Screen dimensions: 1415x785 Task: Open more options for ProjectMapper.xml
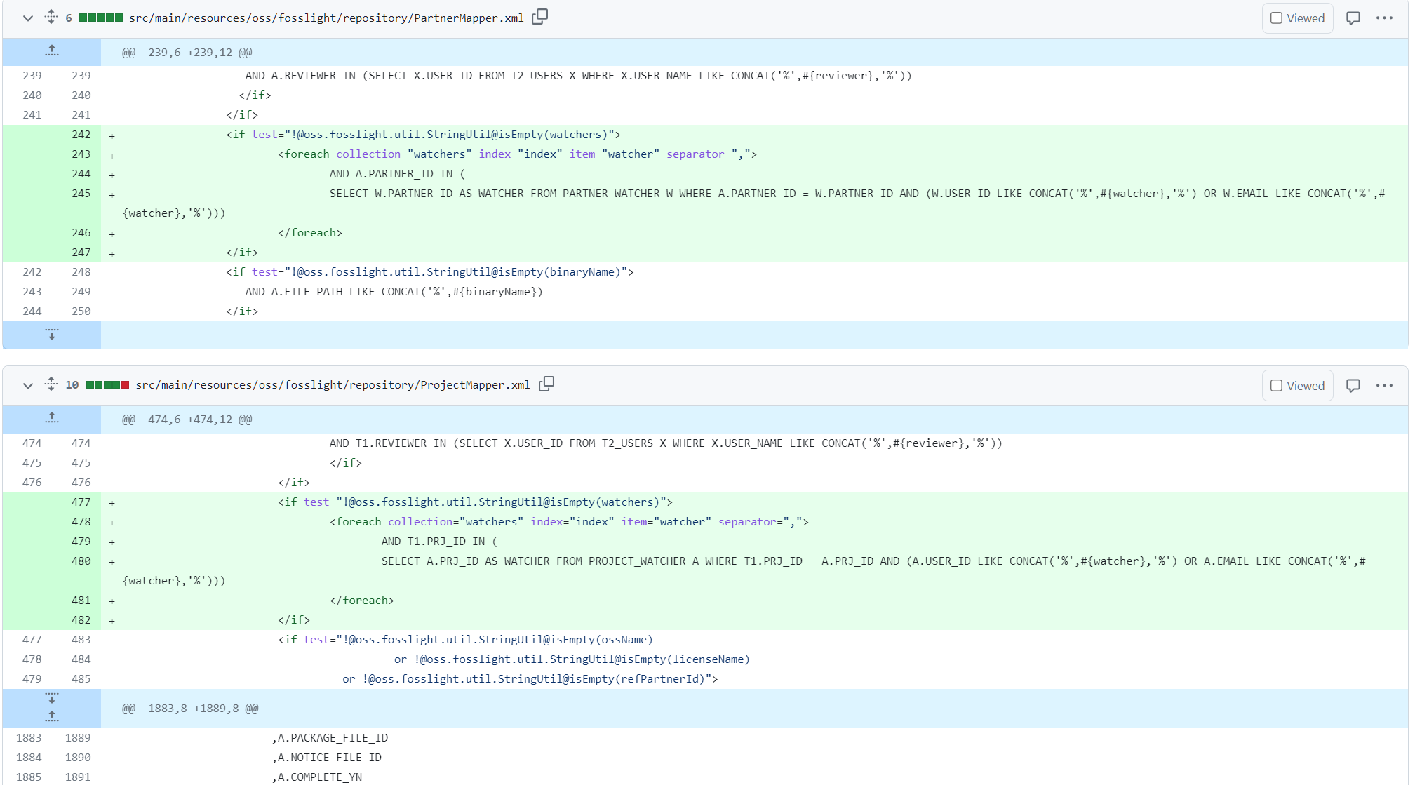(1383, 386)
